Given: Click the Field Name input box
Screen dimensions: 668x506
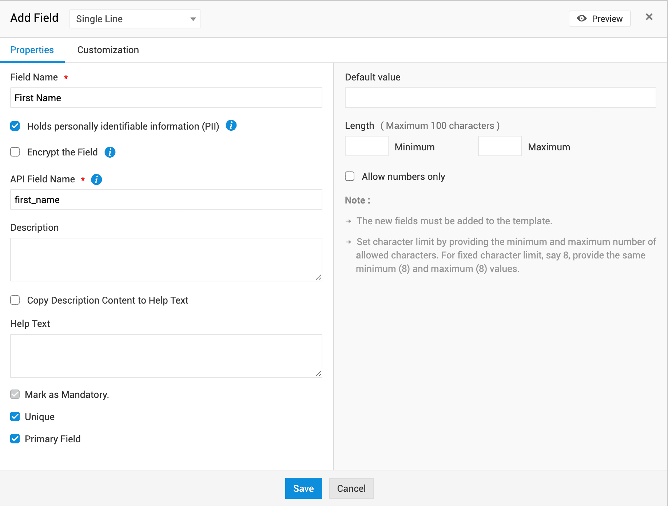Looking at the screenshot, I should pyautogui.click(x=166, y=98).
